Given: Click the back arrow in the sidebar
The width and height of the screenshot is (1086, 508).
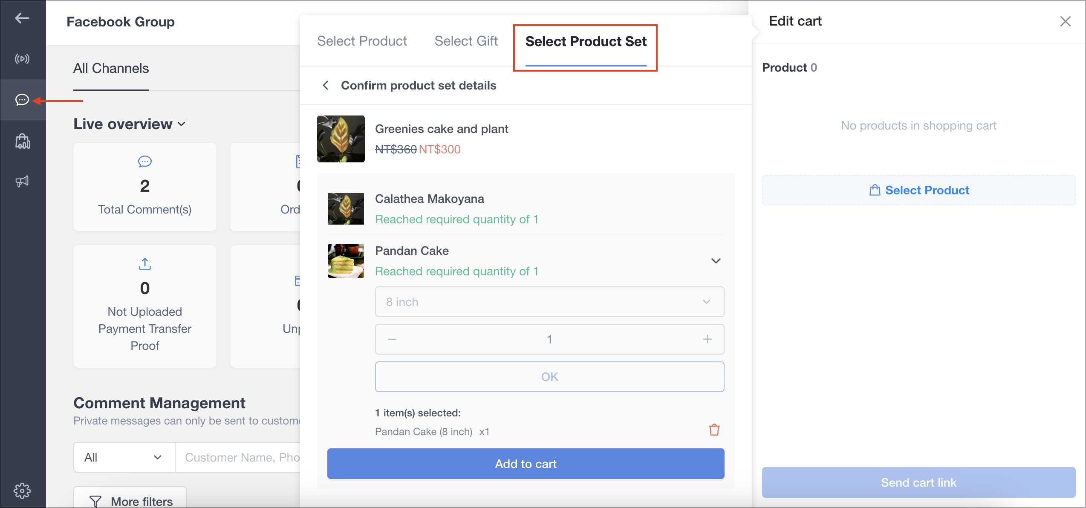Looking at the screenshot, I should (x=22, y=18).
